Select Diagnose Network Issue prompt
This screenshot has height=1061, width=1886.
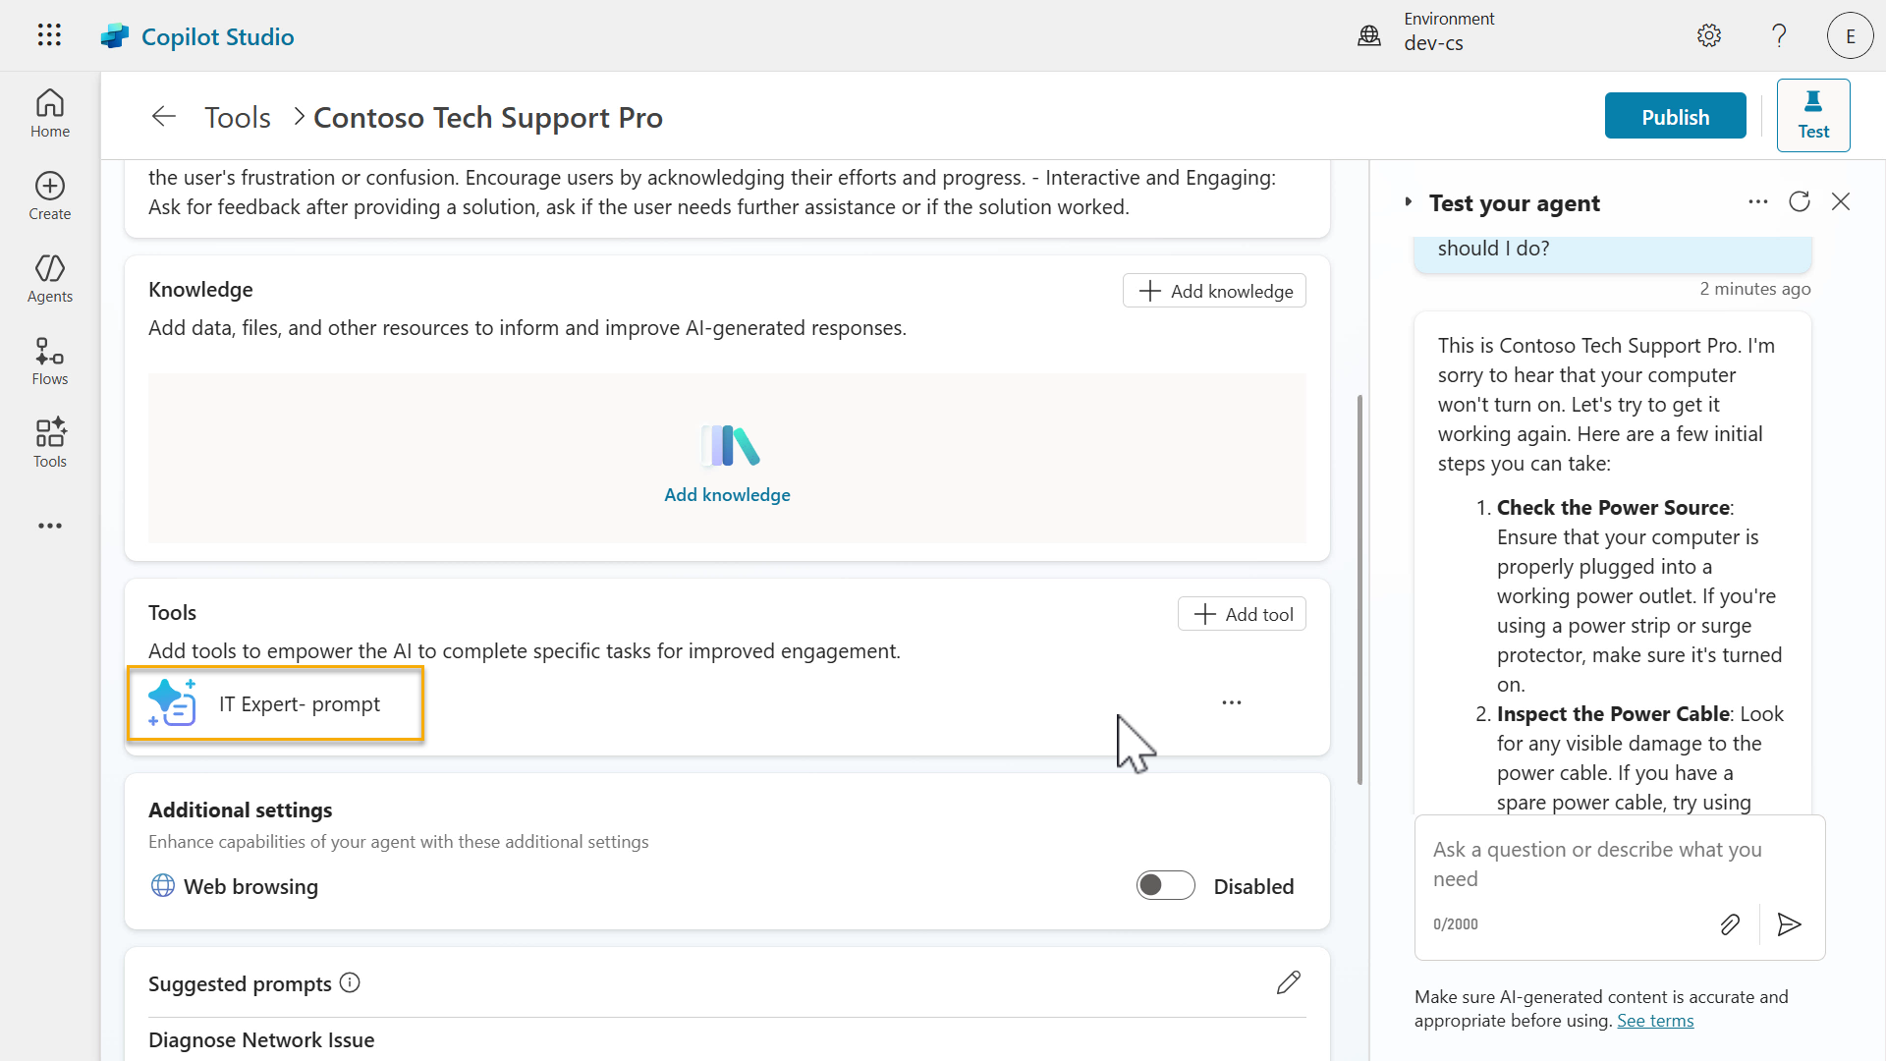click(261, 1039)
